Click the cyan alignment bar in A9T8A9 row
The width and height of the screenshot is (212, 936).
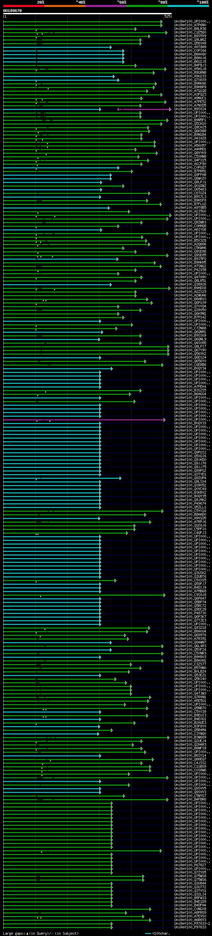click(x=57, y=47)
